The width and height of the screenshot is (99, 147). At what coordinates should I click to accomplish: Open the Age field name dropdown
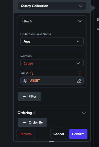[x=52, y=41]
